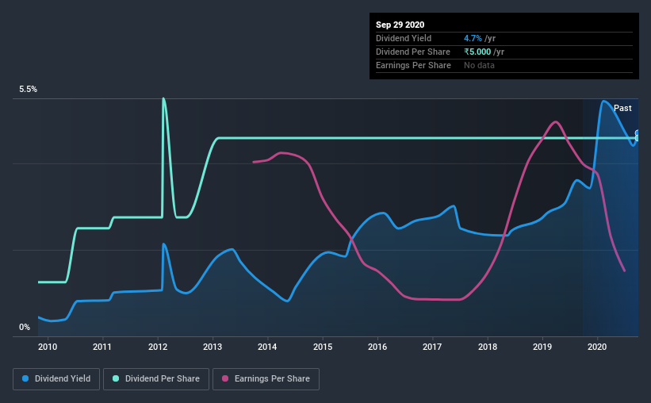Select the 2018 x-axis label
The width and height of the screenshot is (651, 403).
point(488,347)
